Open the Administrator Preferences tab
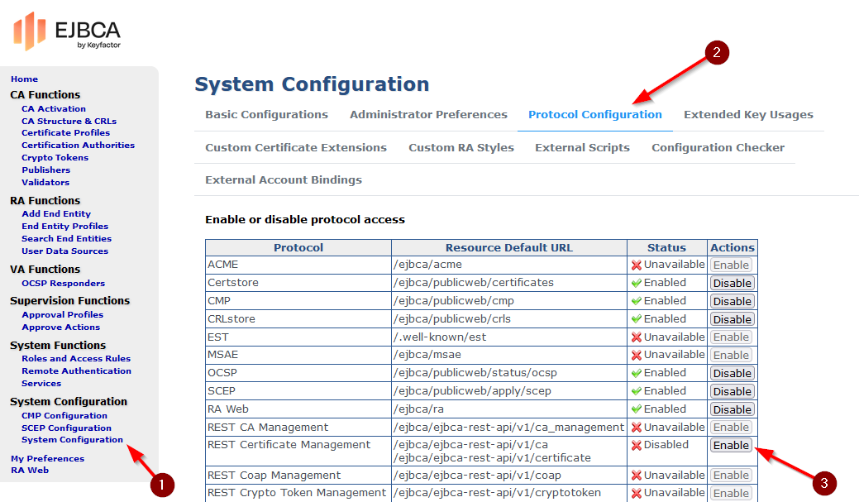The image size is (859, 502). (x=428, y=115)
